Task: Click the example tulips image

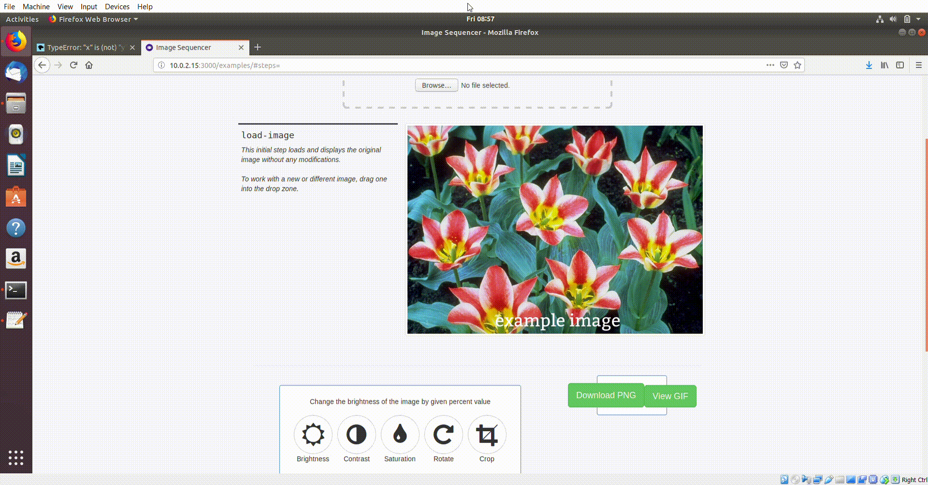Action: click(x=555, y=229)
